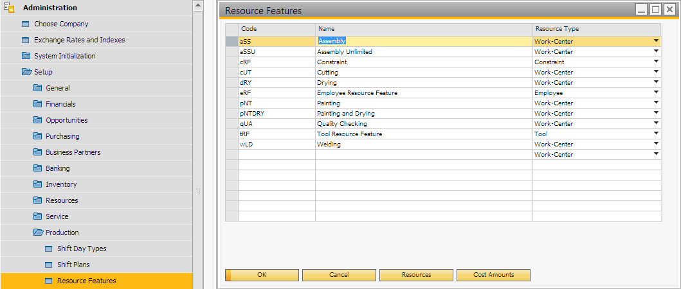Viewport: 681px width, 289px height.
Task: Open the Setup folder icon
Action: [26, 72]
